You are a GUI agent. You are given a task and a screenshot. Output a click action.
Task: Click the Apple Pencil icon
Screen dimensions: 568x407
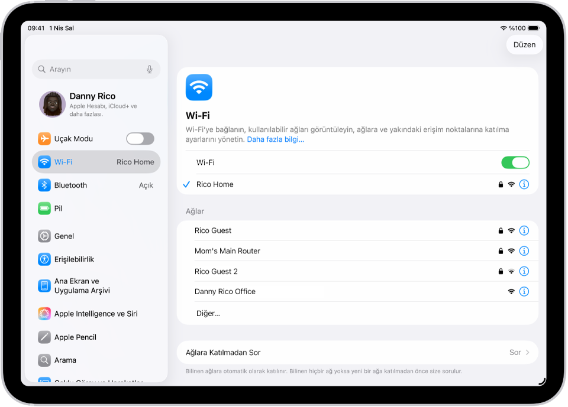[44, 337]
